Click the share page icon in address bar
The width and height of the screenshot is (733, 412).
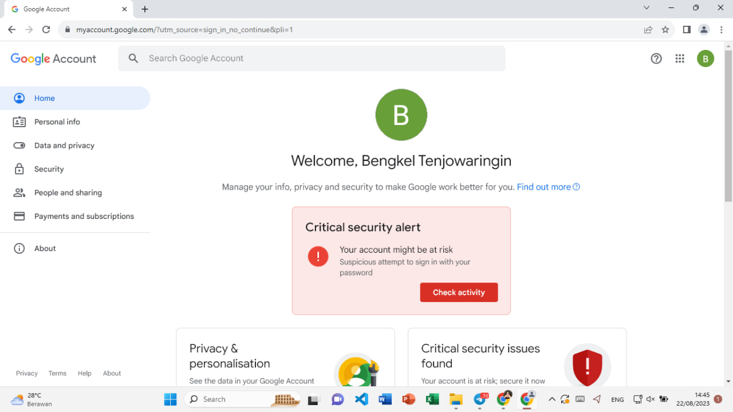pos(648,30)
